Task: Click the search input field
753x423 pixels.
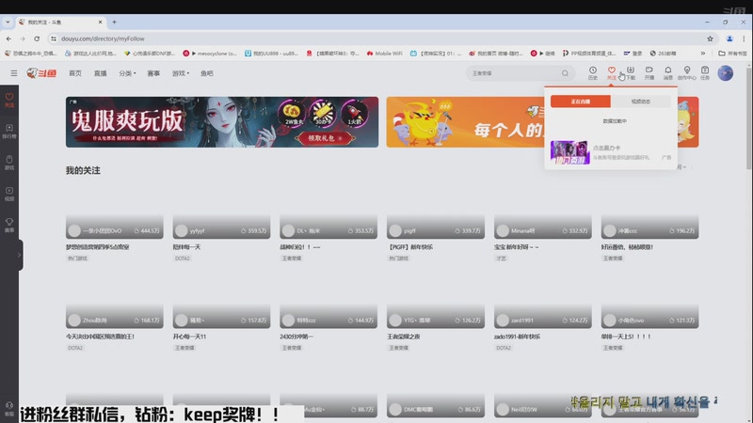Action: [514, 73]
